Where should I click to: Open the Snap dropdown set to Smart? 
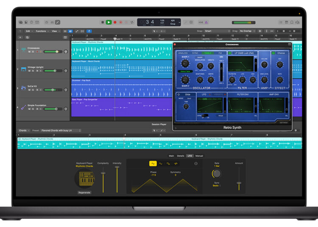217,31
